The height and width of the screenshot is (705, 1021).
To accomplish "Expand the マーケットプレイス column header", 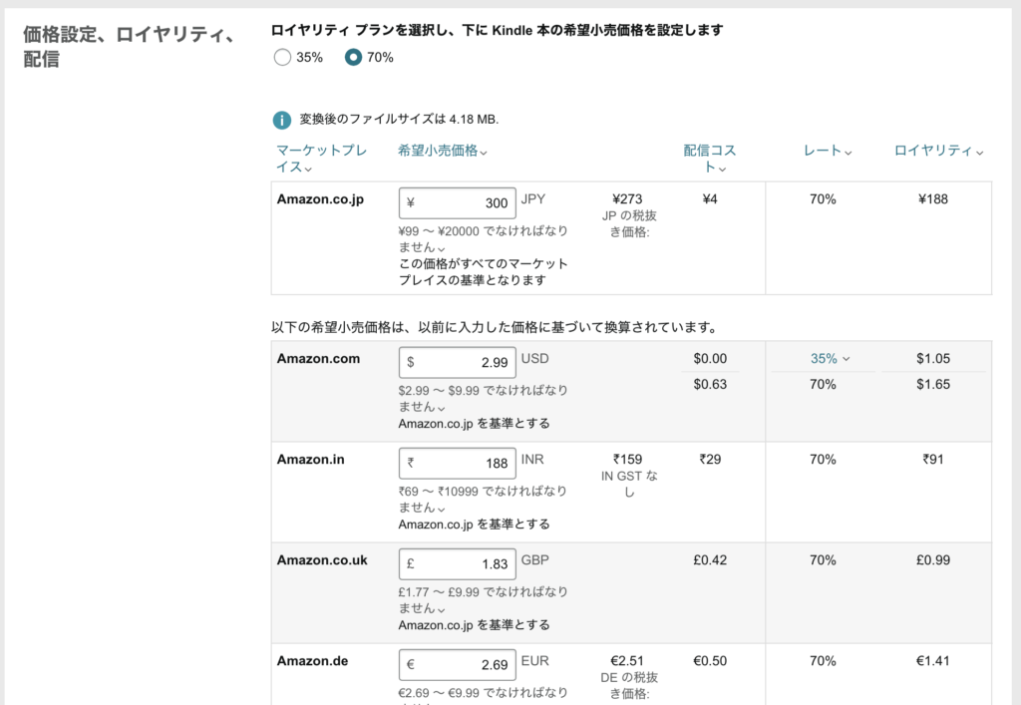I will point(321,159).
